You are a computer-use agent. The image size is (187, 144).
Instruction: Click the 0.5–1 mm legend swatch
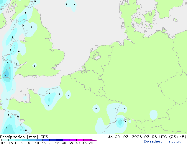click(12, 140)
